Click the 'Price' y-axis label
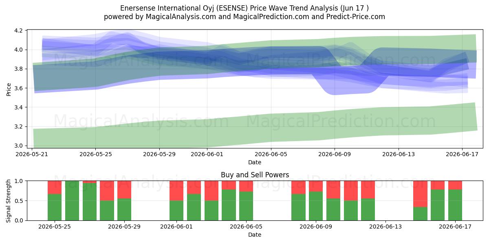Screen dimensions: 489x244 (x=9, y=89)
